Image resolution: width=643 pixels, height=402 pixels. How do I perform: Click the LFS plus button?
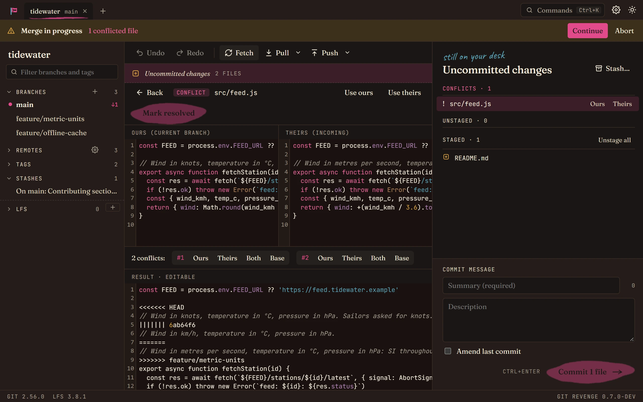pyautogui.click(x=113, y=207)
